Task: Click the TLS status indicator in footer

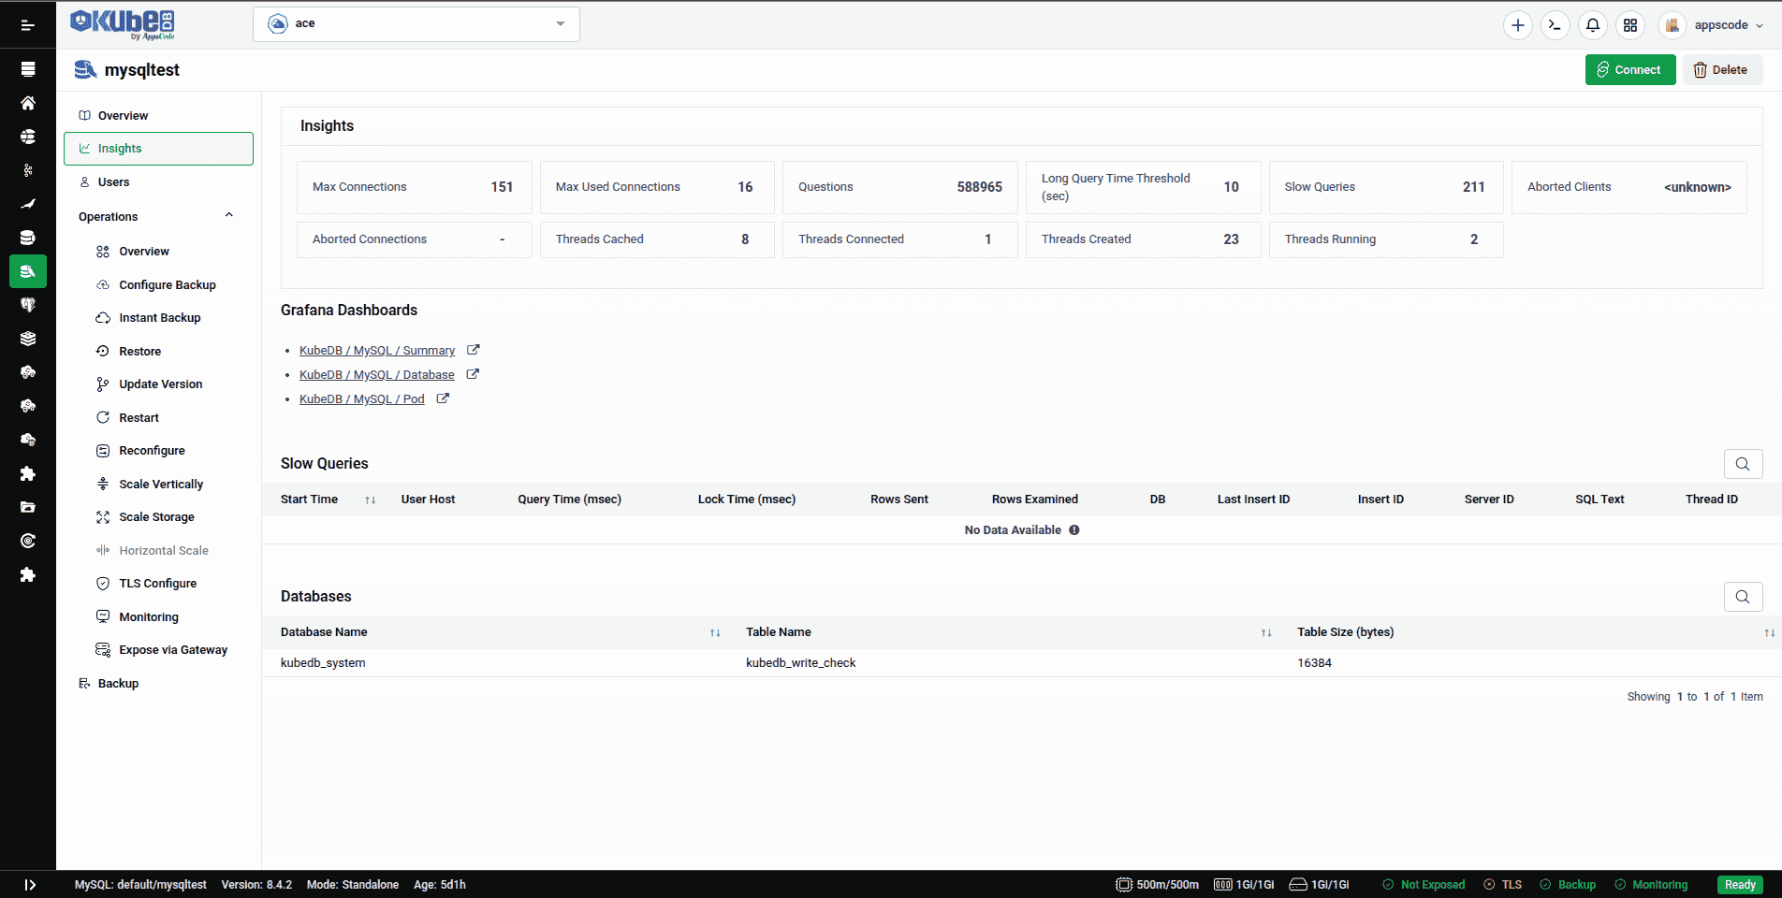Action: tap(1503, 885)
